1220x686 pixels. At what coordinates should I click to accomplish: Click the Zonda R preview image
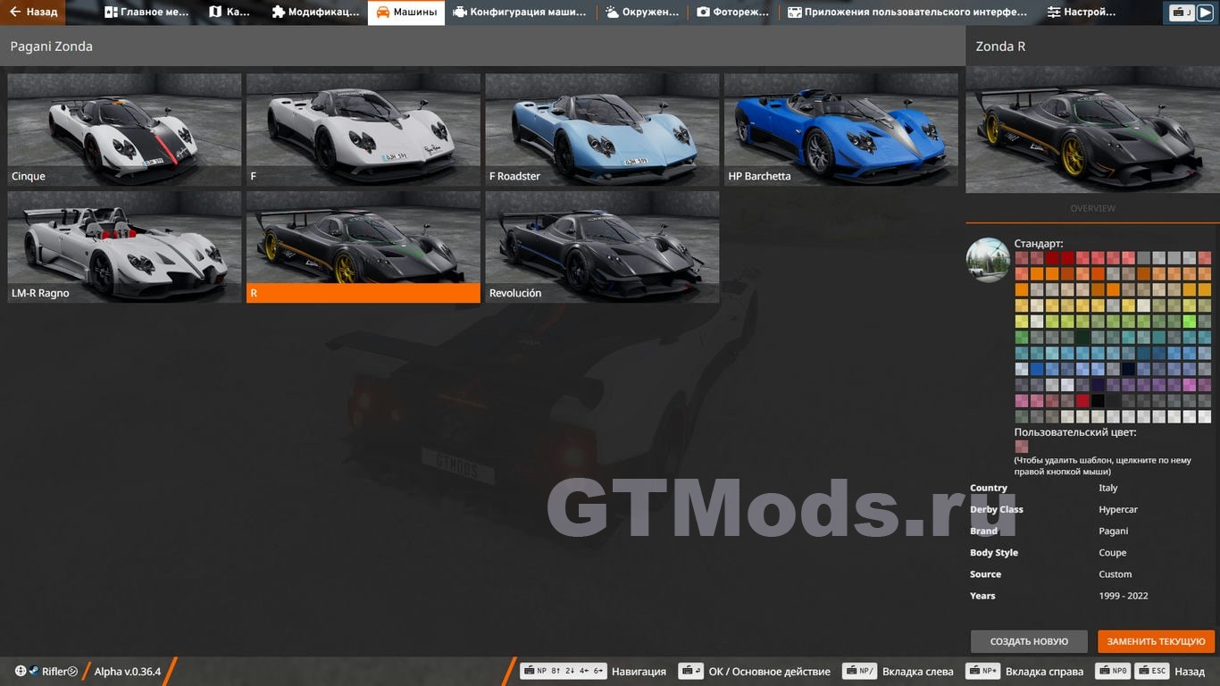point(1092,130)
